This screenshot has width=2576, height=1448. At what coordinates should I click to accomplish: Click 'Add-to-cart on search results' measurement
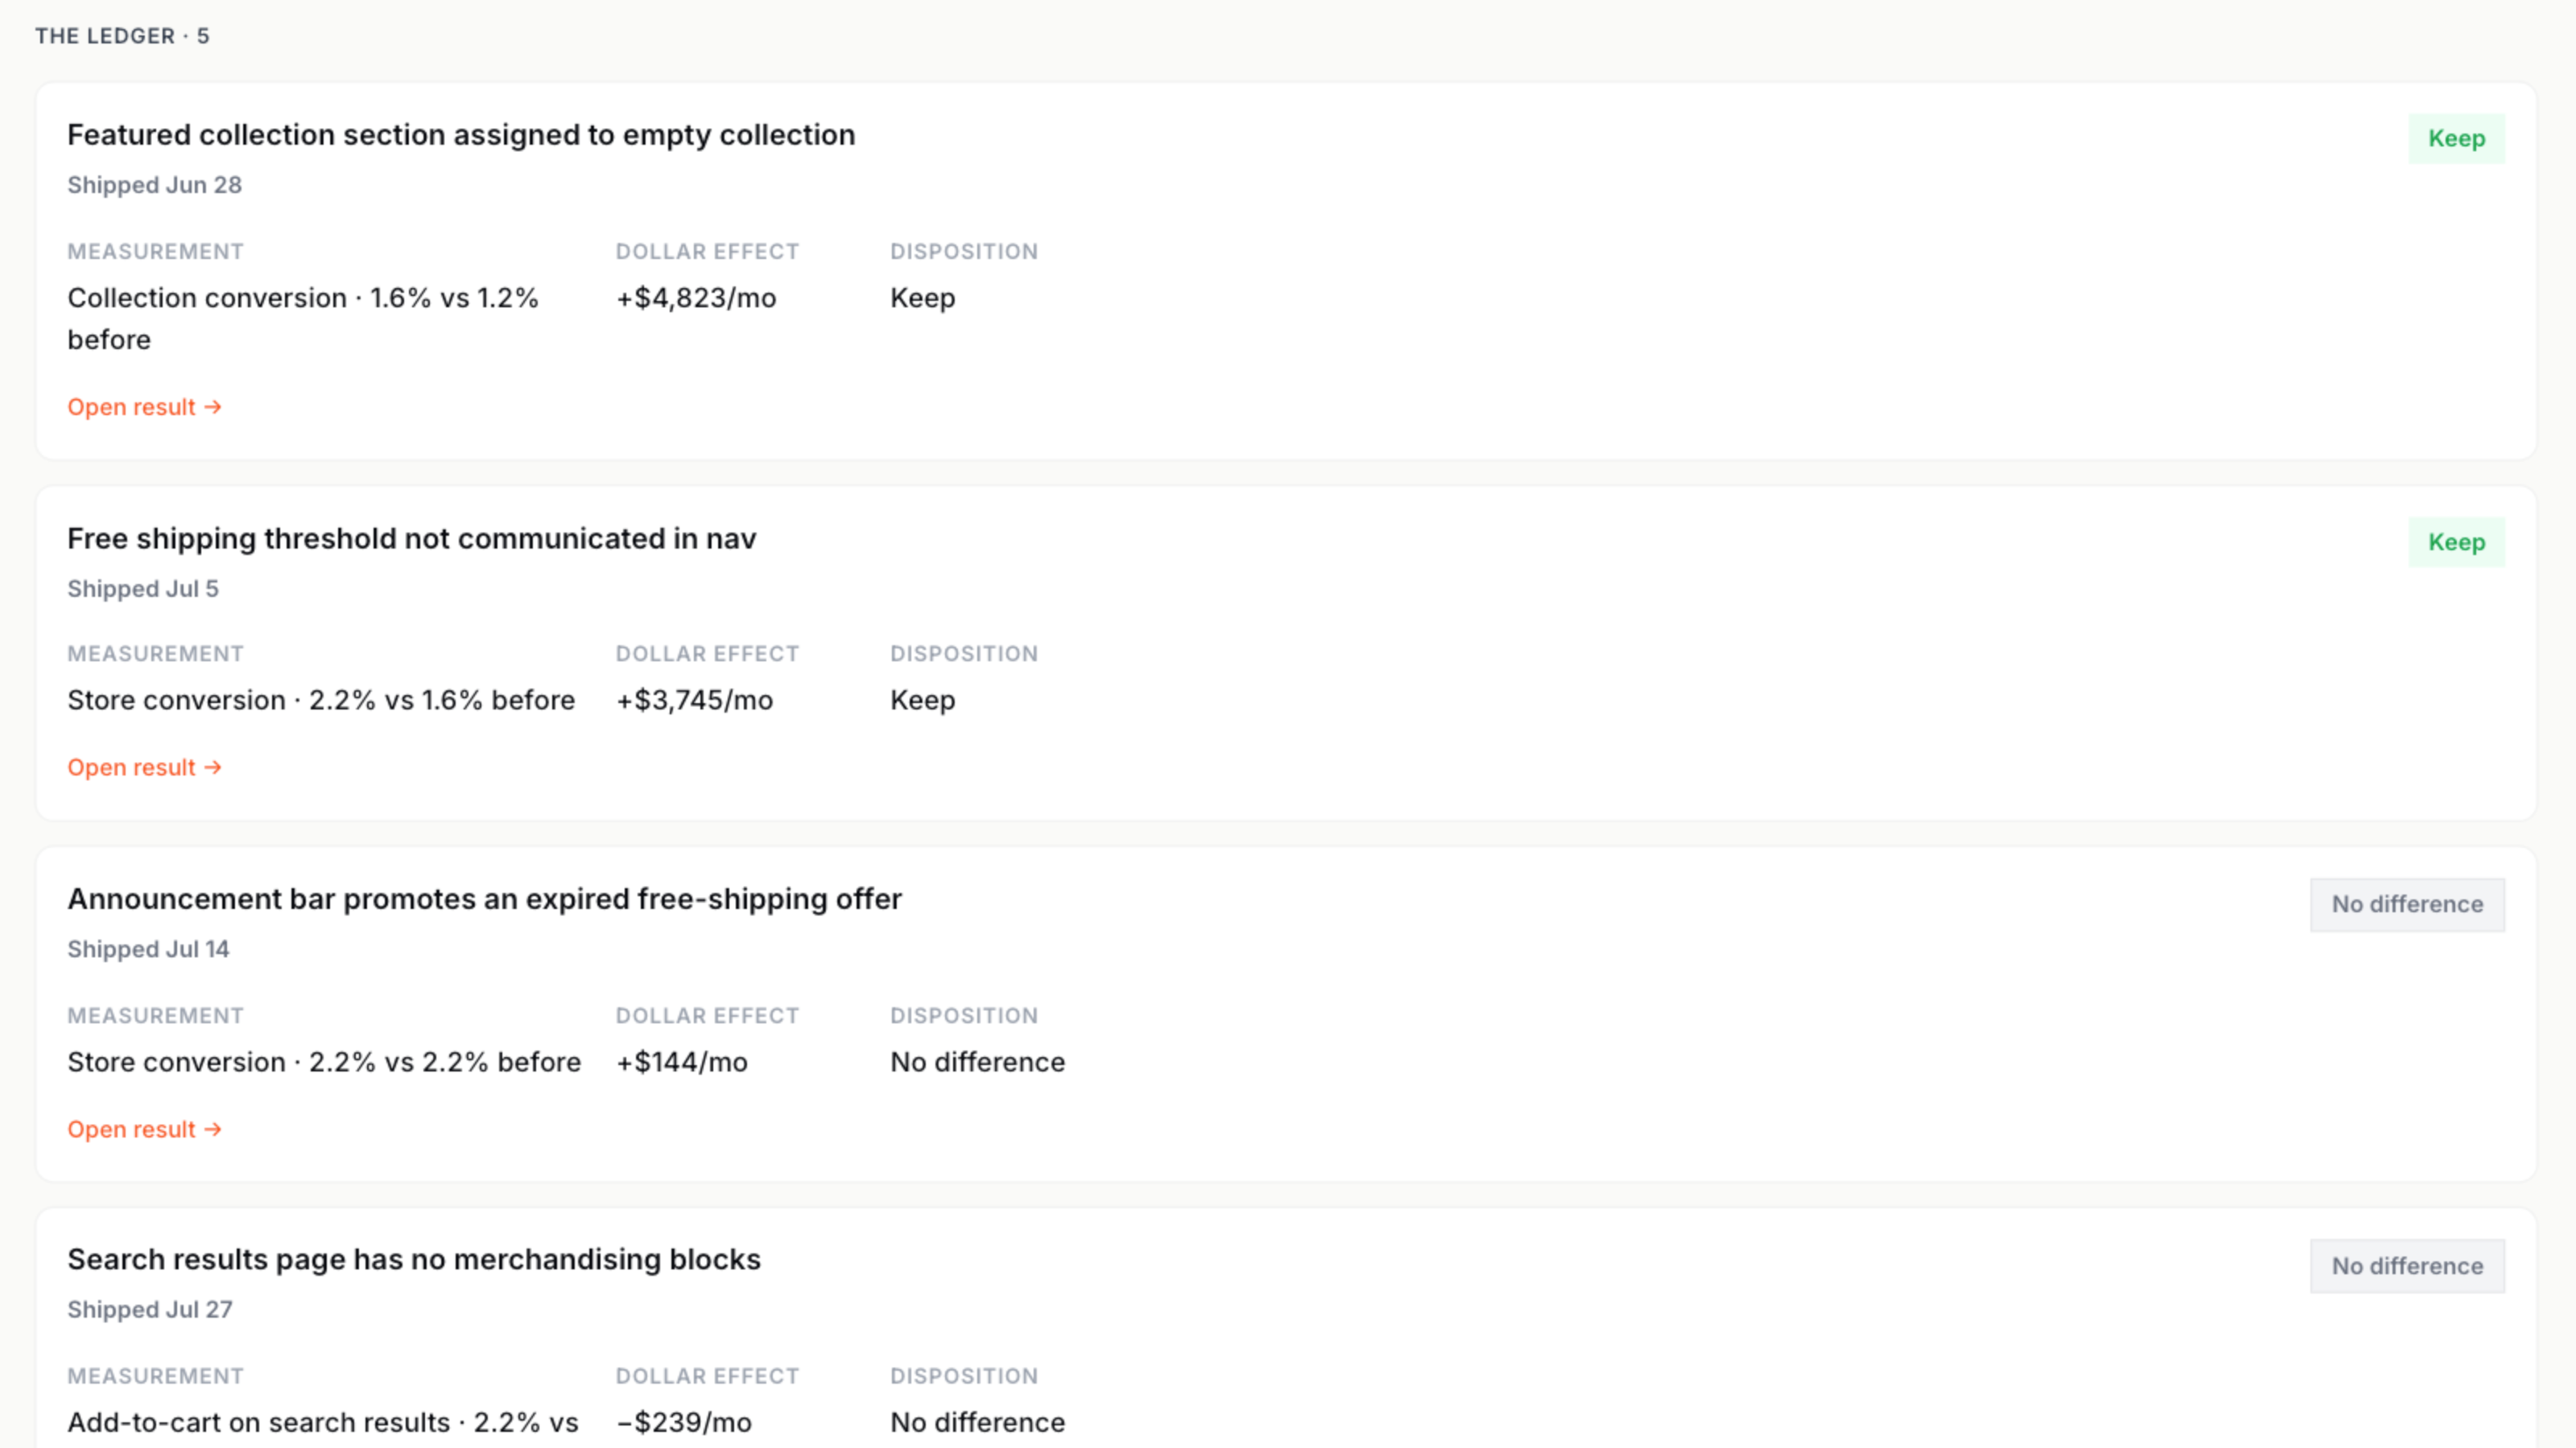pos(323,1423)
